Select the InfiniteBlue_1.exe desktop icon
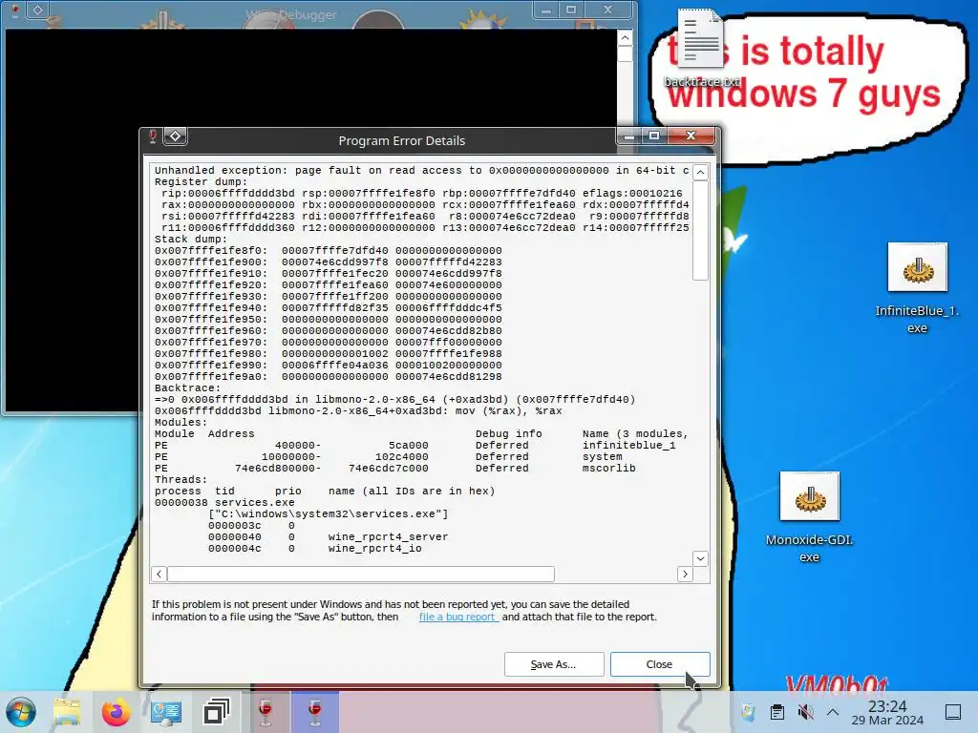Screen dimensions: 978x733 917,288
